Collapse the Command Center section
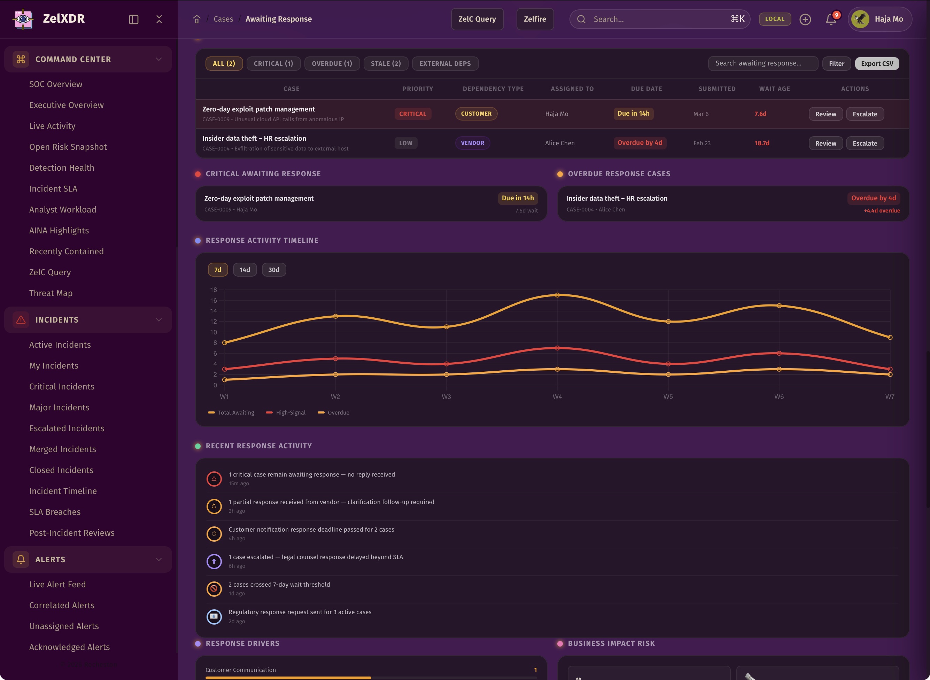 159,59
